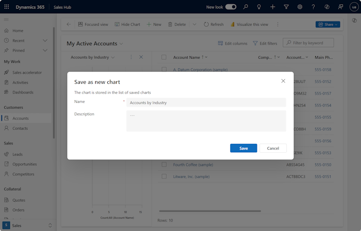Image resolution: width=361 pixels, height=231 pixels.
Task: Collapse the site map hamburger menu
Action: point(6,19)
